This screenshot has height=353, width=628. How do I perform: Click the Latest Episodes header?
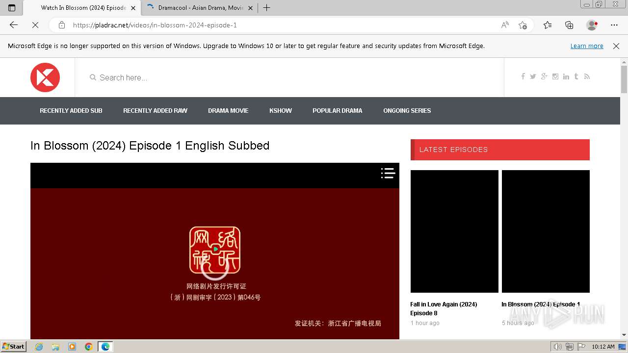500,150
